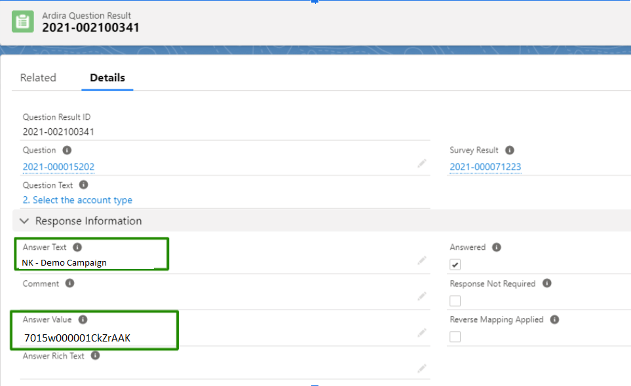This screenshot has height=386, width=631.
Task: Collapse the Response Information section
Action: [24, 221]
